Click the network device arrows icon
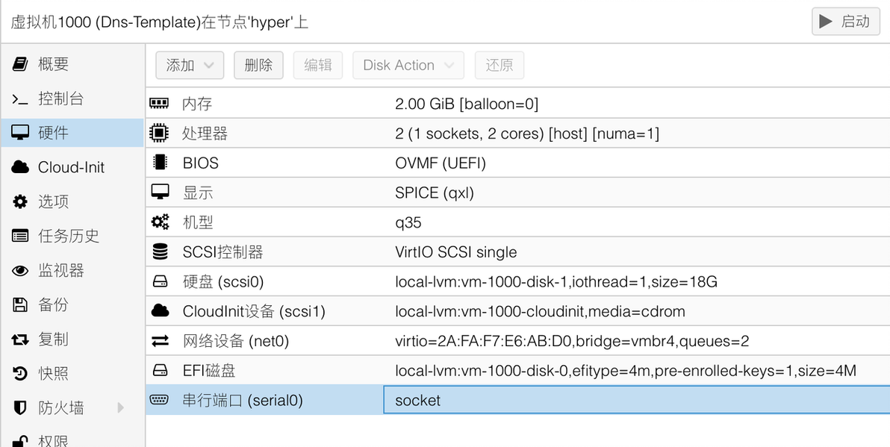 pyautogui.click(x=160, y=341)
